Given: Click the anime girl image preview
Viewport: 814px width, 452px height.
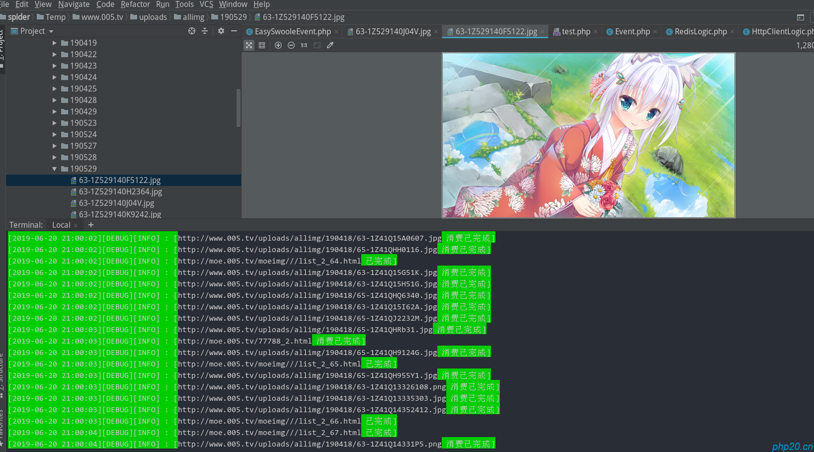Looking at the screenshot, I should pyautogui.click(x=588, y=135).
